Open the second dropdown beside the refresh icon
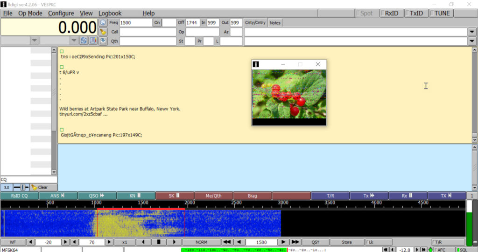 click(74, 41)
